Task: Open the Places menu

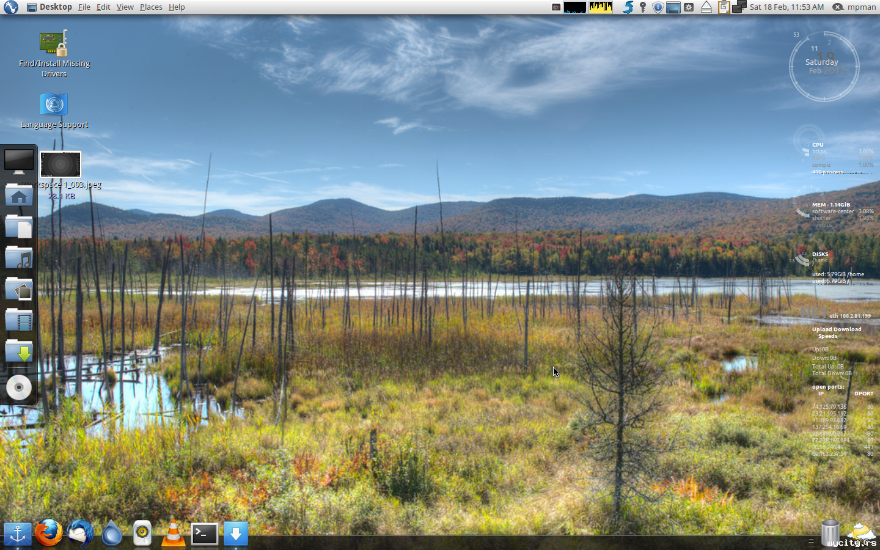Action: [x=151, y=7]
